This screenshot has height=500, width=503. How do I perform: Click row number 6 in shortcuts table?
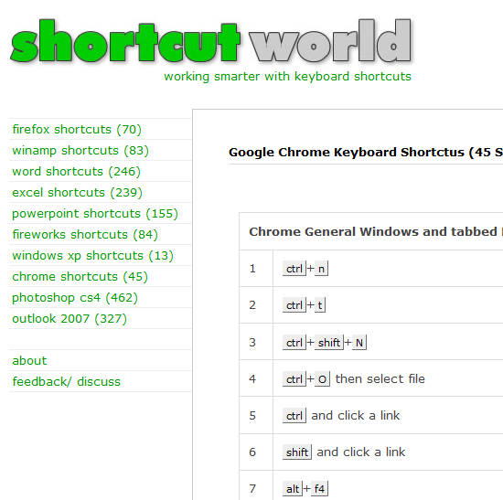coord(252,452)
